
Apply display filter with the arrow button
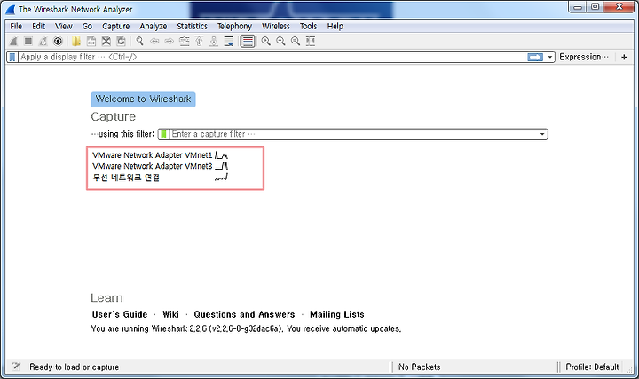pyautogui.click(x=535, y=57)
